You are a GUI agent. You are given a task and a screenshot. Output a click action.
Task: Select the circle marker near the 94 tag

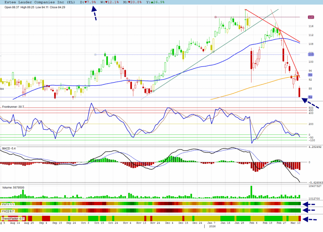(297, 73)
